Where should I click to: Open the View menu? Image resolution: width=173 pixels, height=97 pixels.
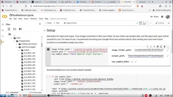[x=20, y=19]
